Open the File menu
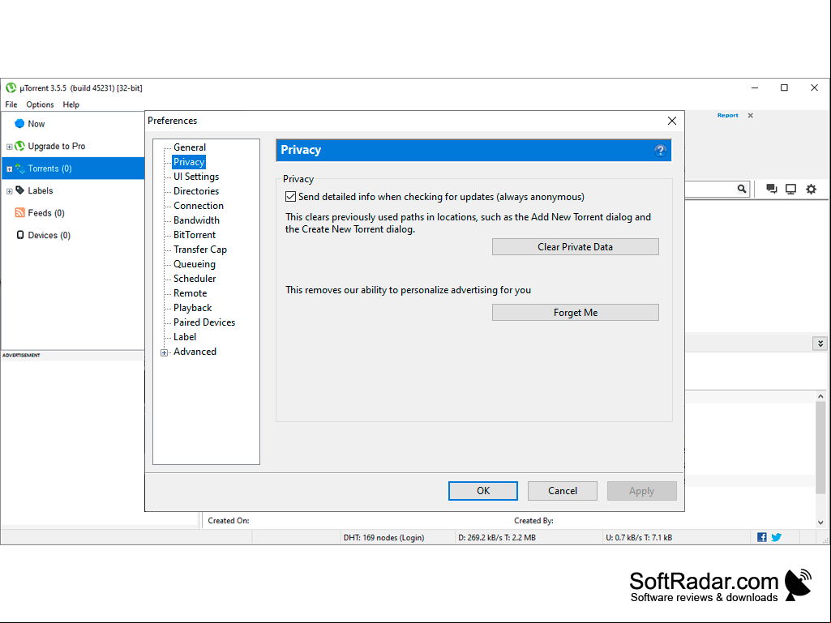Viewport: 831px width, 623px height. click(x=11, y=105)
